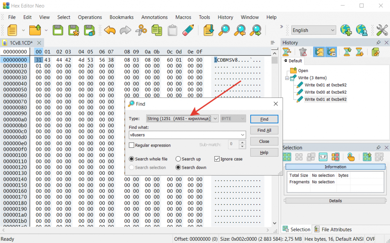Select the Open entry in History tree
Image resolution: width=390 pixels, height=243 pixels.
tap(303, 70)
